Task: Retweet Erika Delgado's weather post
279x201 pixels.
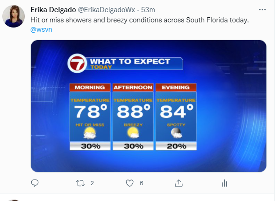Action: coord(80,183)
